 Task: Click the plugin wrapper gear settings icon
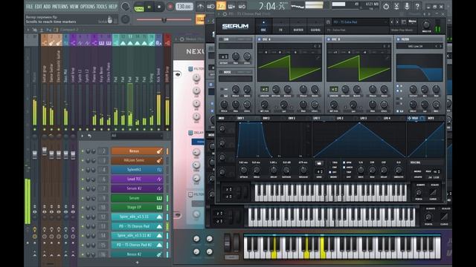coord(225,14)
